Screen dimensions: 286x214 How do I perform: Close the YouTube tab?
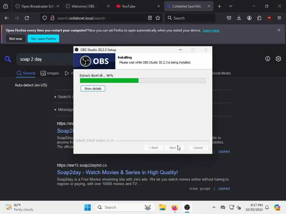point(159,6)
